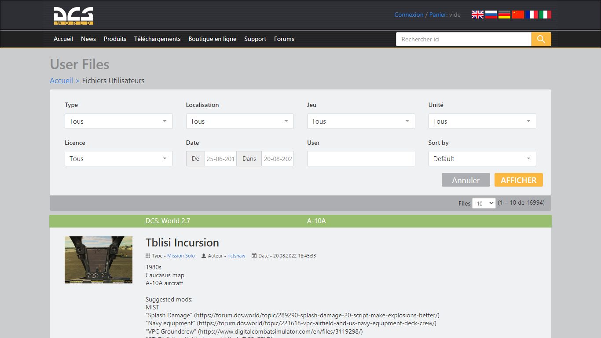Image resolution: width=601 pixels, height=338 pixels.
Task: Open author rictshaw's profile link
Action: (236, 256)
